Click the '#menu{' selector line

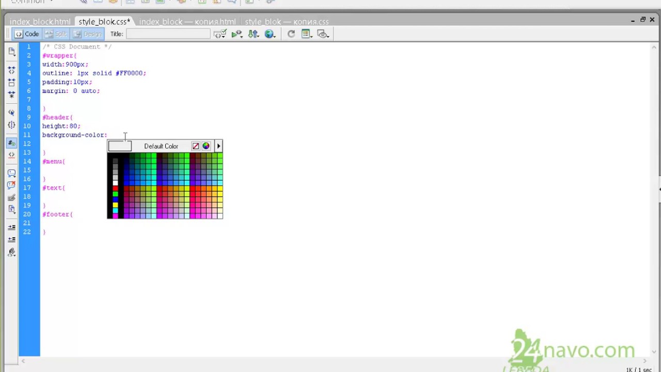pos(54,161)
